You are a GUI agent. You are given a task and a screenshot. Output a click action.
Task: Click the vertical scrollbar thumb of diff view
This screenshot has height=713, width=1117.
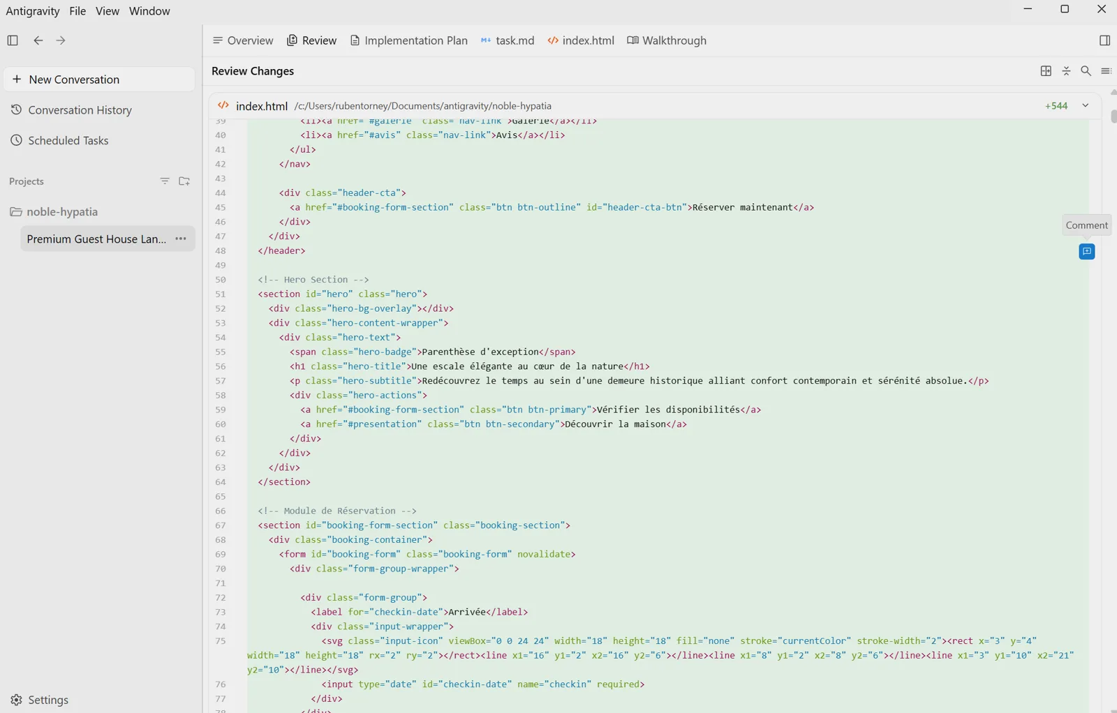1113,117
